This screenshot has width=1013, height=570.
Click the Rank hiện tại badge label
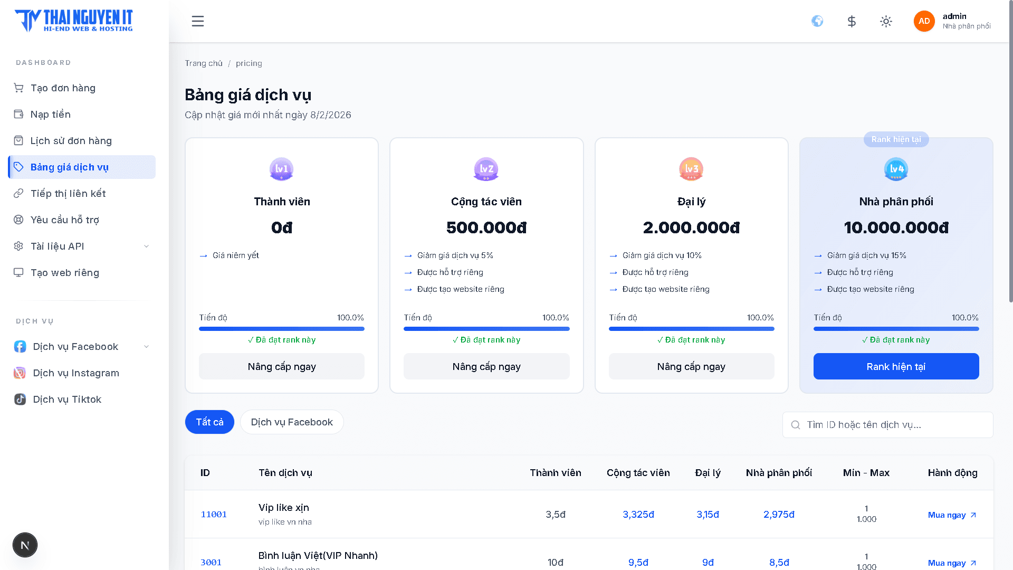[896, 139]
